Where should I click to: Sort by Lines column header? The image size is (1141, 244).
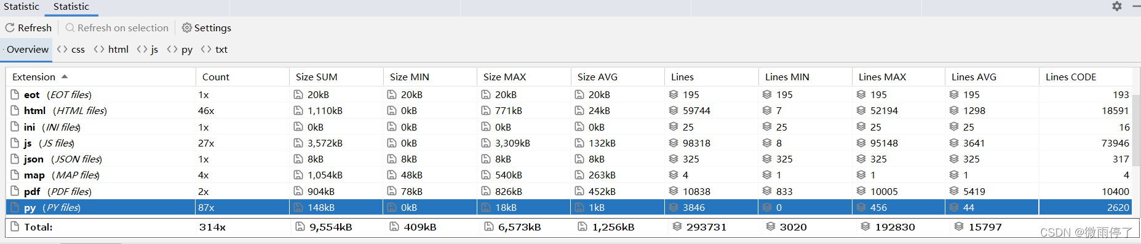click(x=712, y=77)
